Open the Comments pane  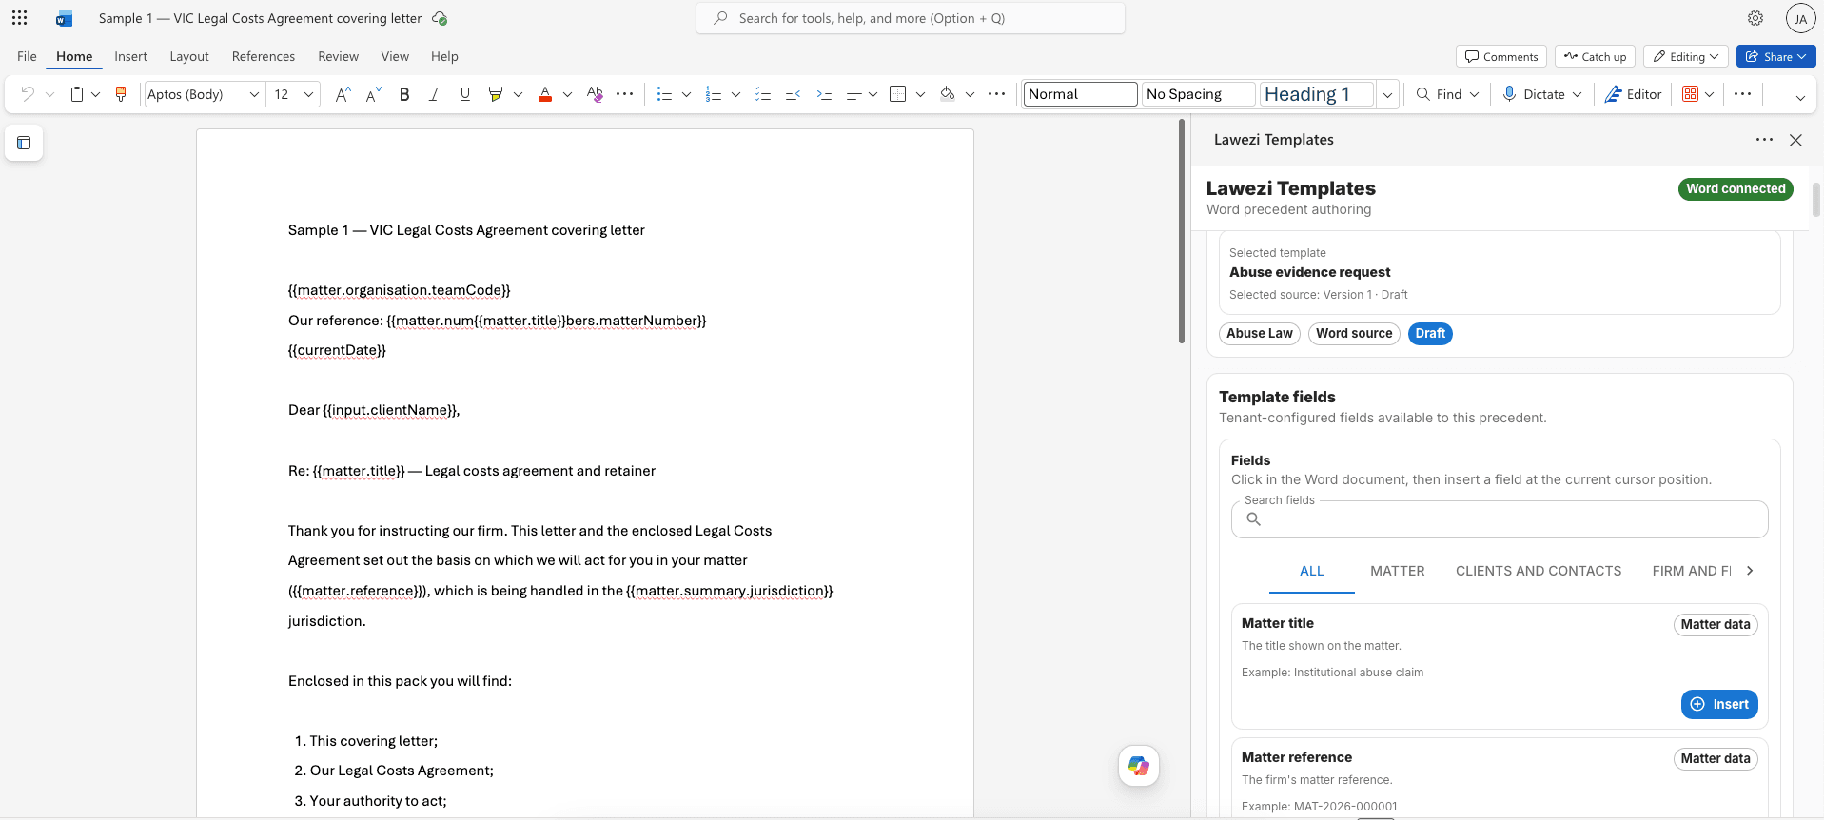(1501, 56)
